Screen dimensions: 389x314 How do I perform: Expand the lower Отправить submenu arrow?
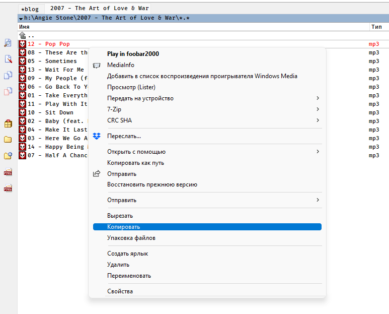click(318, 200)
